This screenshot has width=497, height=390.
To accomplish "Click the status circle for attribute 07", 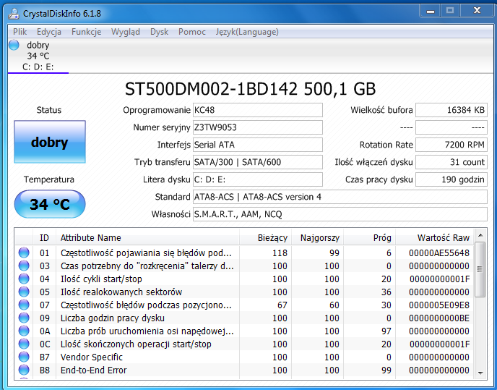I will coord(24,305).
